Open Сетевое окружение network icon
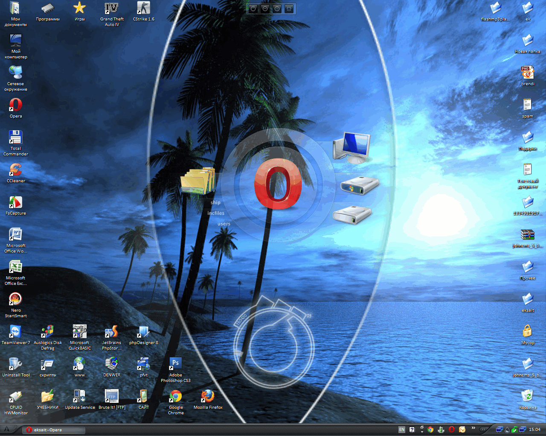This screenshot has width=546, height=436. click(16, 78)
